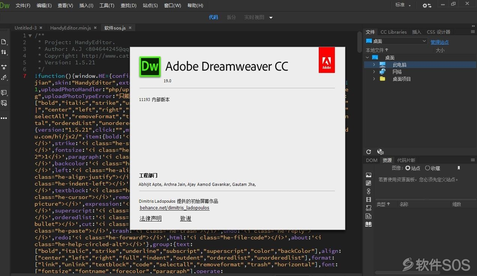Collapse the 桌面 tree root
477x276 pixels.
(x=367, y=58)
